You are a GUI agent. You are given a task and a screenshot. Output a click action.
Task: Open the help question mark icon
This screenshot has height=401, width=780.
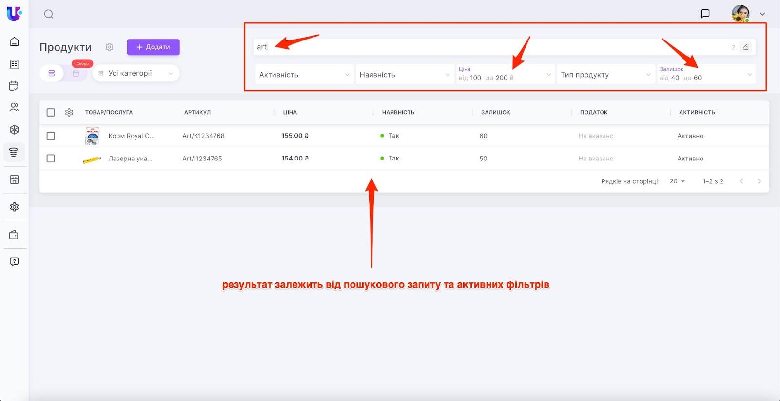(14, 261)
